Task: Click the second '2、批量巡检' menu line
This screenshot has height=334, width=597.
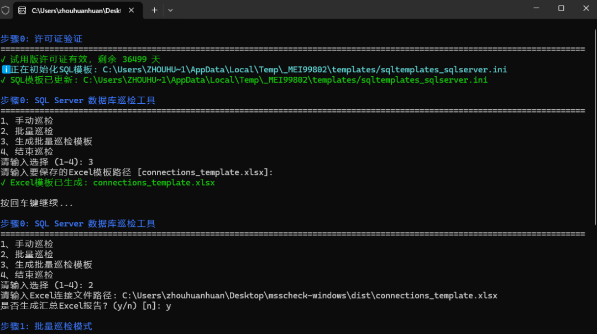Action: 27,255
